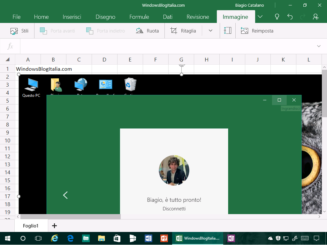Open the Revisione tab
Image resolution: width=327 pixels, height=245 pixels.
(198, 17)
